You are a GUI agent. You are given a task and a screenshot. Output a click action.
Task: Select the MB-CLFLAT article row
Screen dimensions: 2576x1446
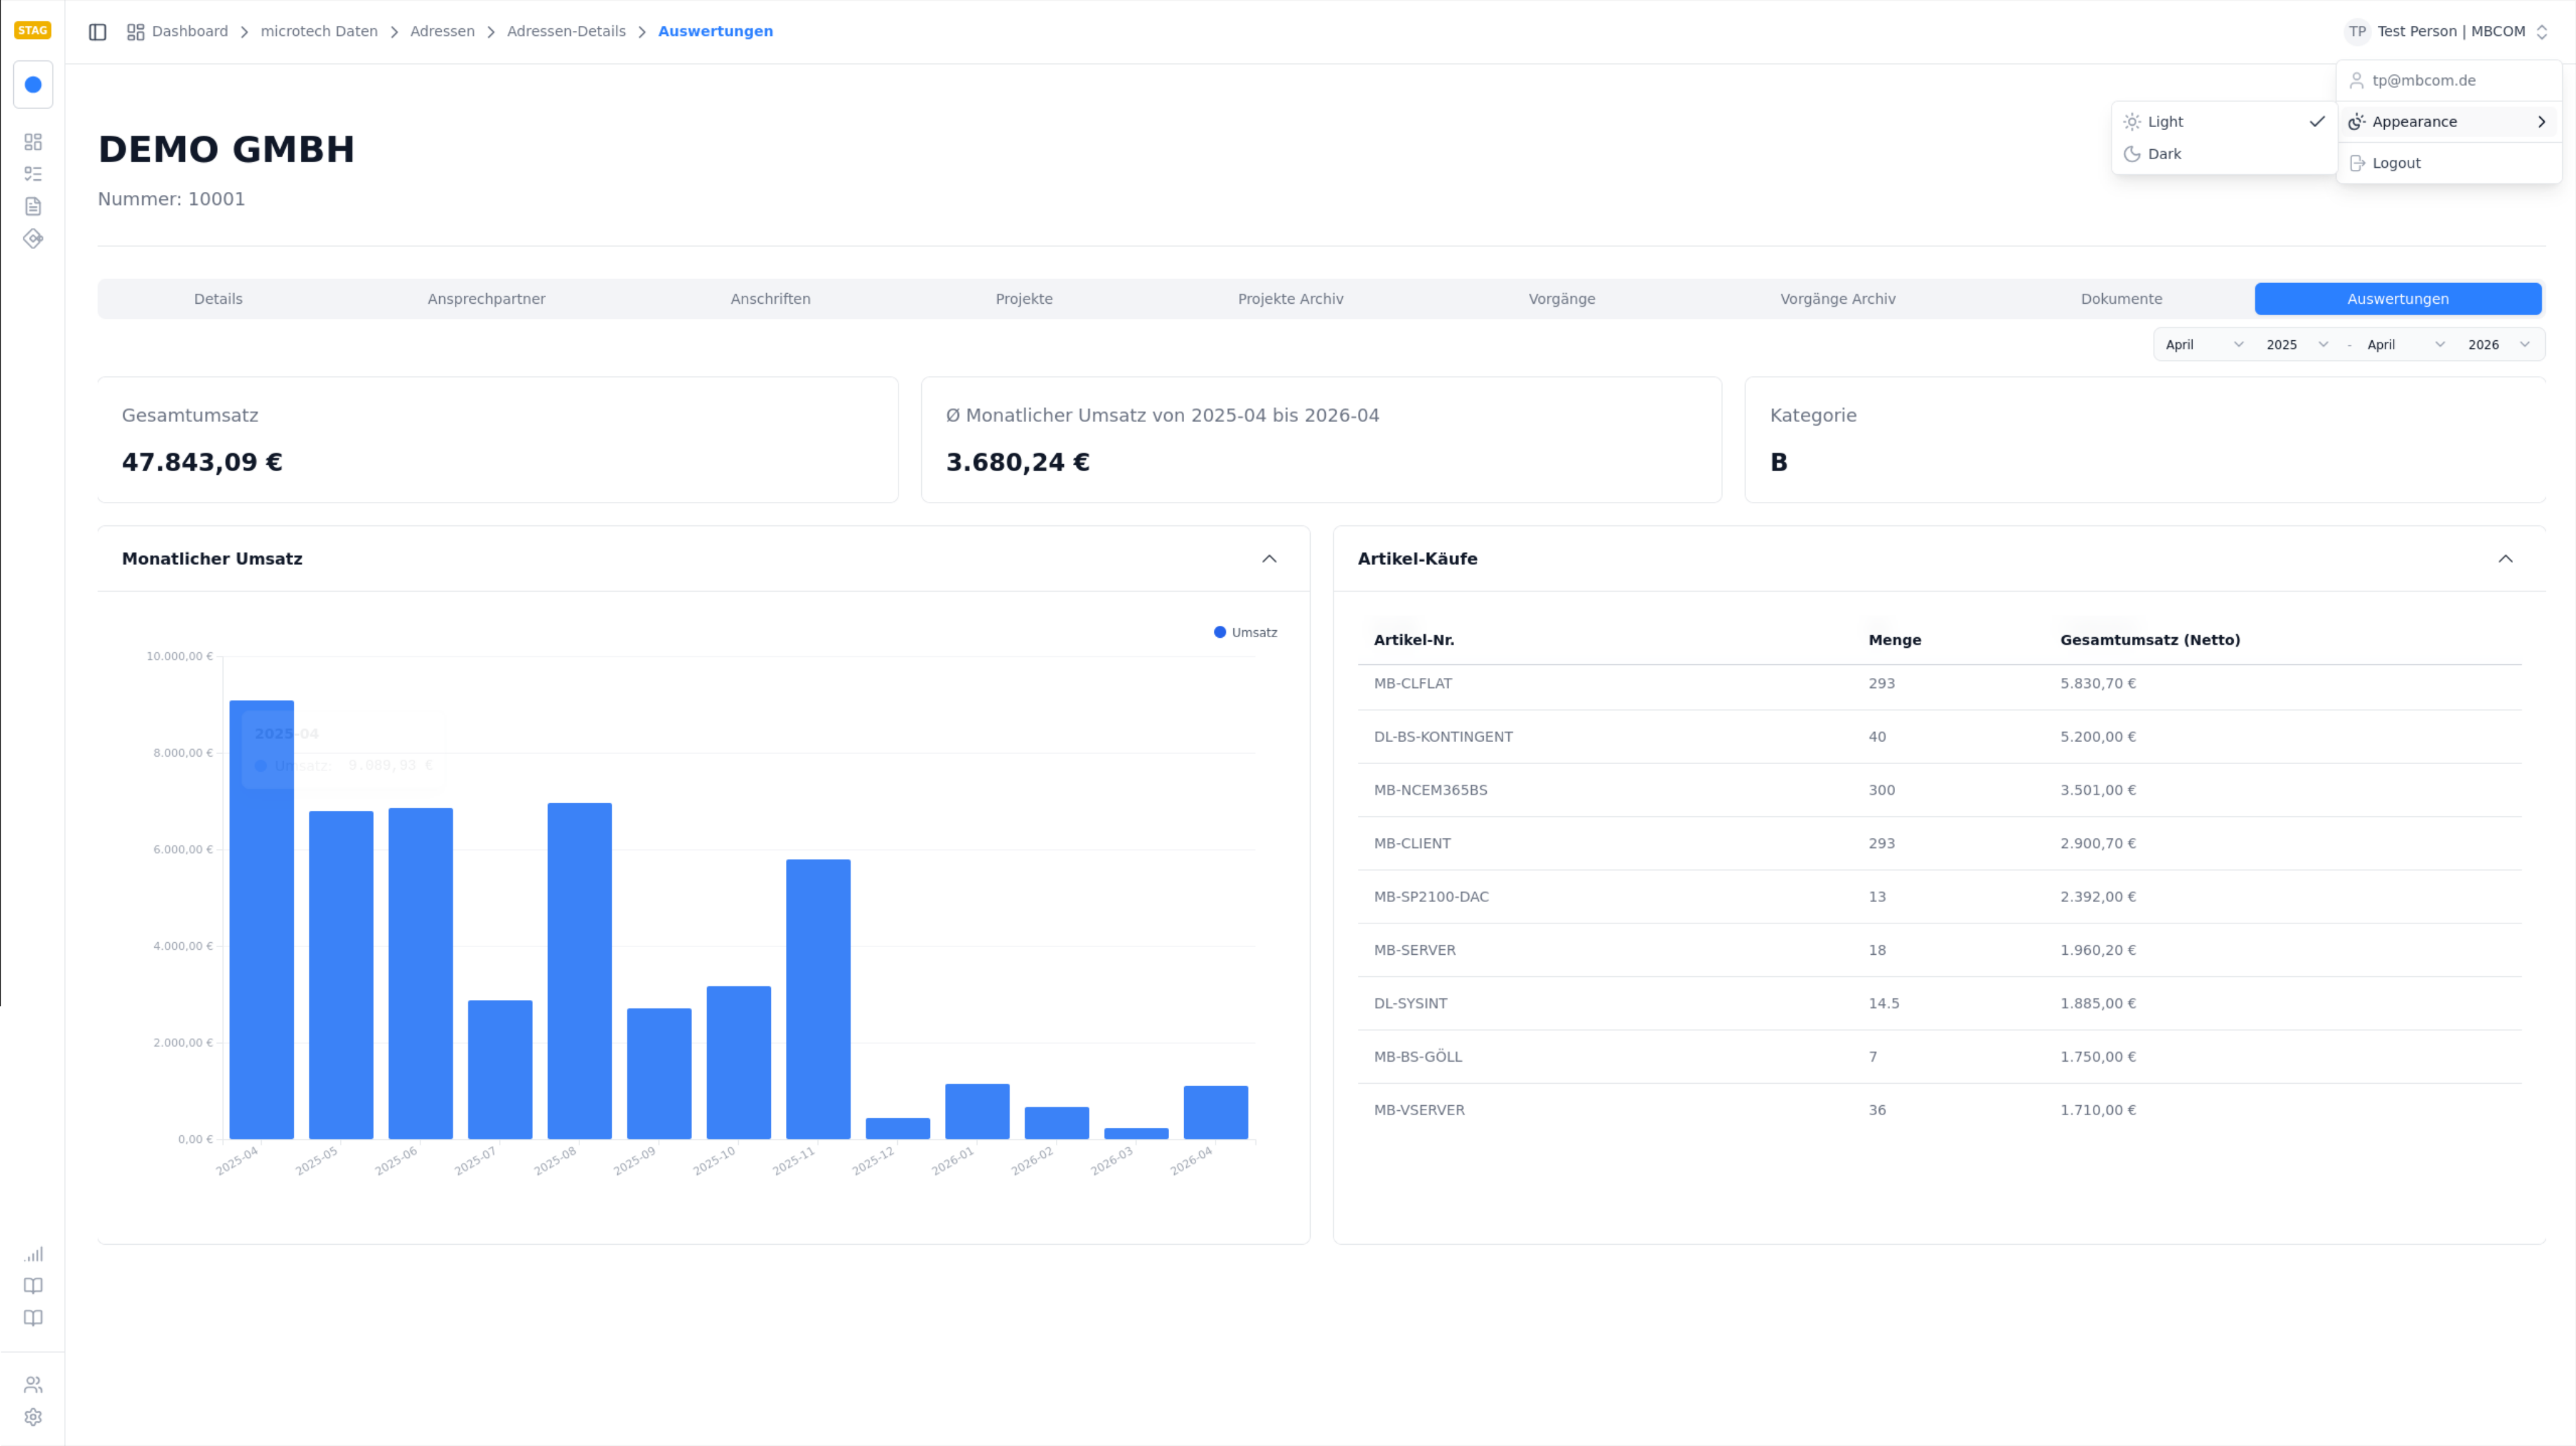(x=1939, y=684)
